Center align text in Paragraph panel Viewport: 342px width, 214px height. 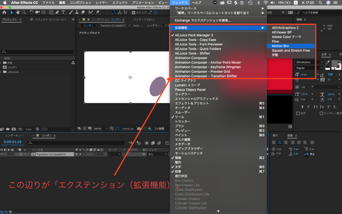(x=280, y=142)
